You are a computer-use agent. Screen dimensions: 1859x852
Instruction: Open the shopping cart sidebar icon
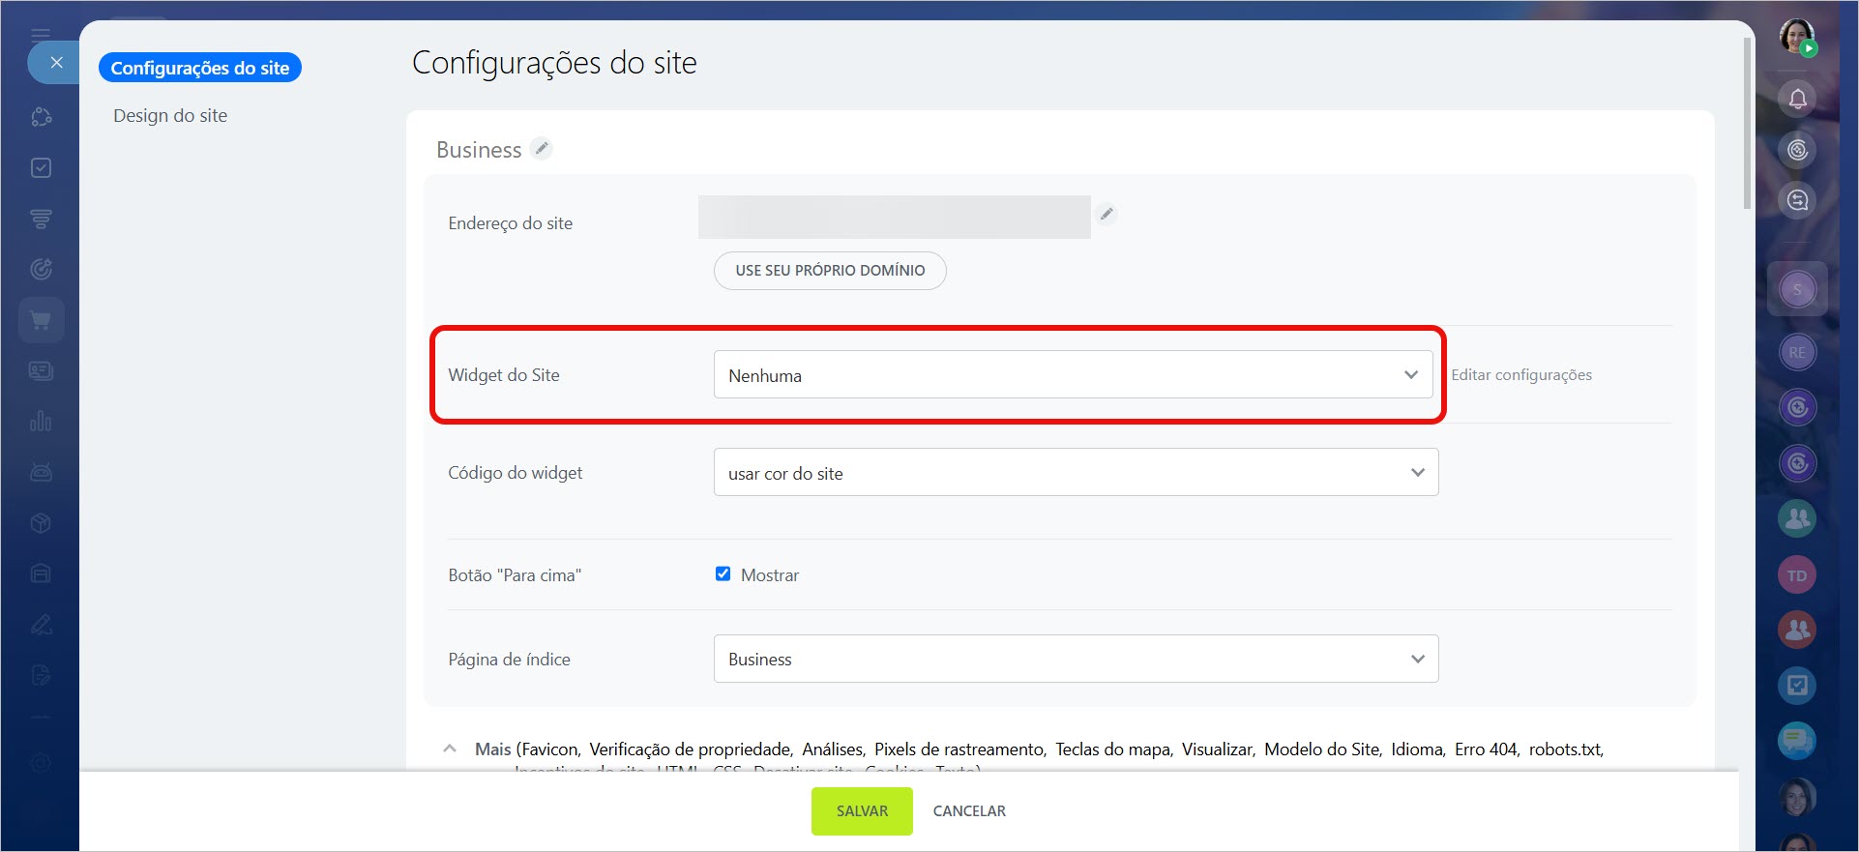[x=41, y=320]
